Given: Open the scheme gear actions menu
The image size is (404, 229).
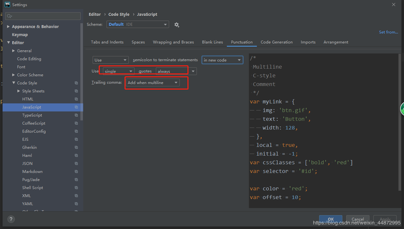Looking at the screenshot, I should [177, 24].
